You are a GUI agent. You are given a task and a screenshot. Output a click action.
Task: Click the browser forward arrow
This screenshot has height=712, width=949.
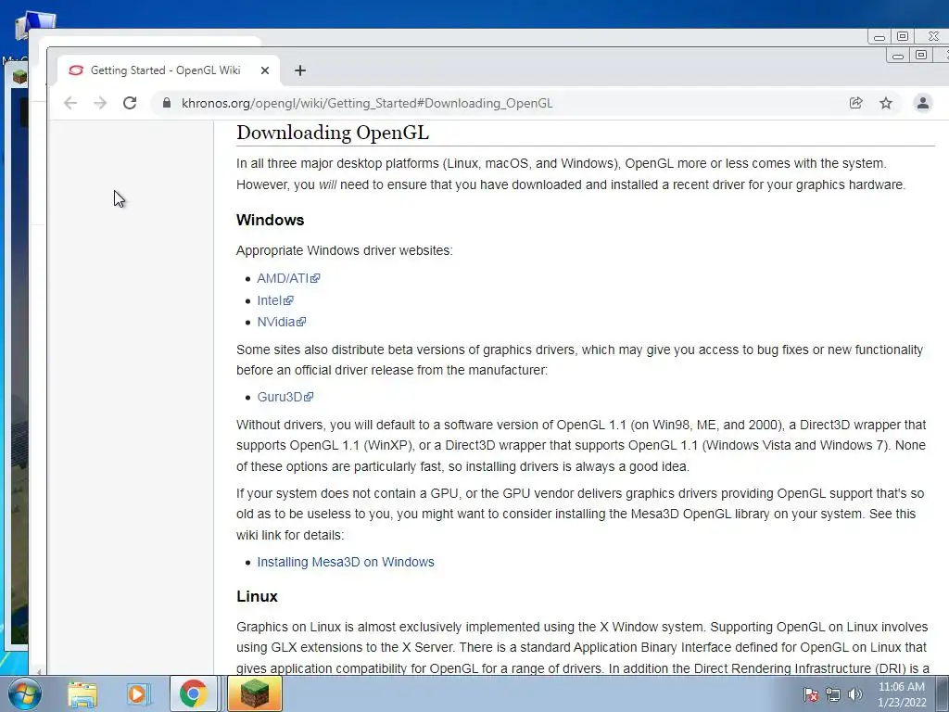click(x=100, y=103)
